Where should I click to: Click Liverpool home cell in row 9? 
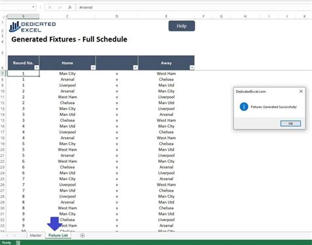[x=67, y=85]
